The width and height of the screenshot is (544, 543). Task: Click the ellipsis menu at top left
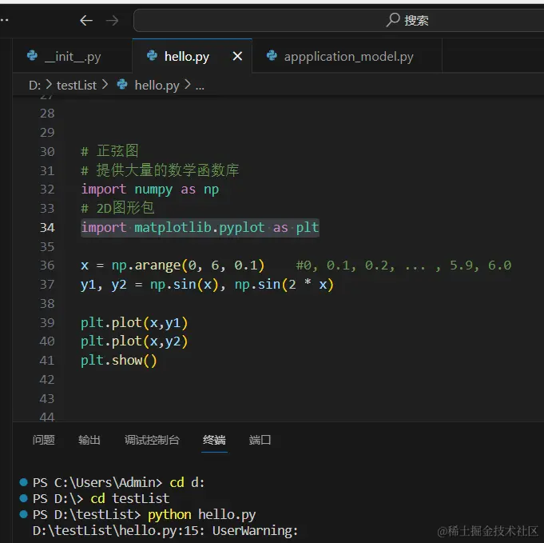[4, 20]
